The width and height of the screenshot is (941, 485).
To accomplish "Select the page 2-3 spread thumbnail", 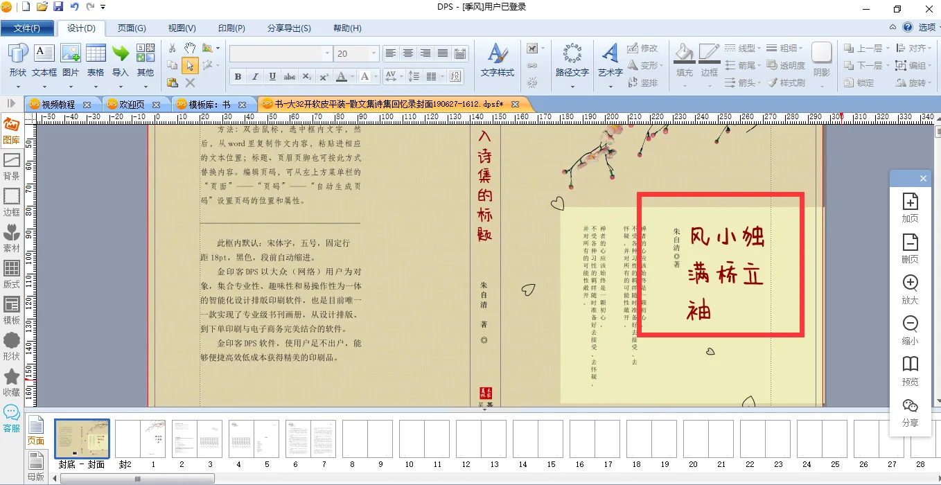I will (x=197, y=438).
